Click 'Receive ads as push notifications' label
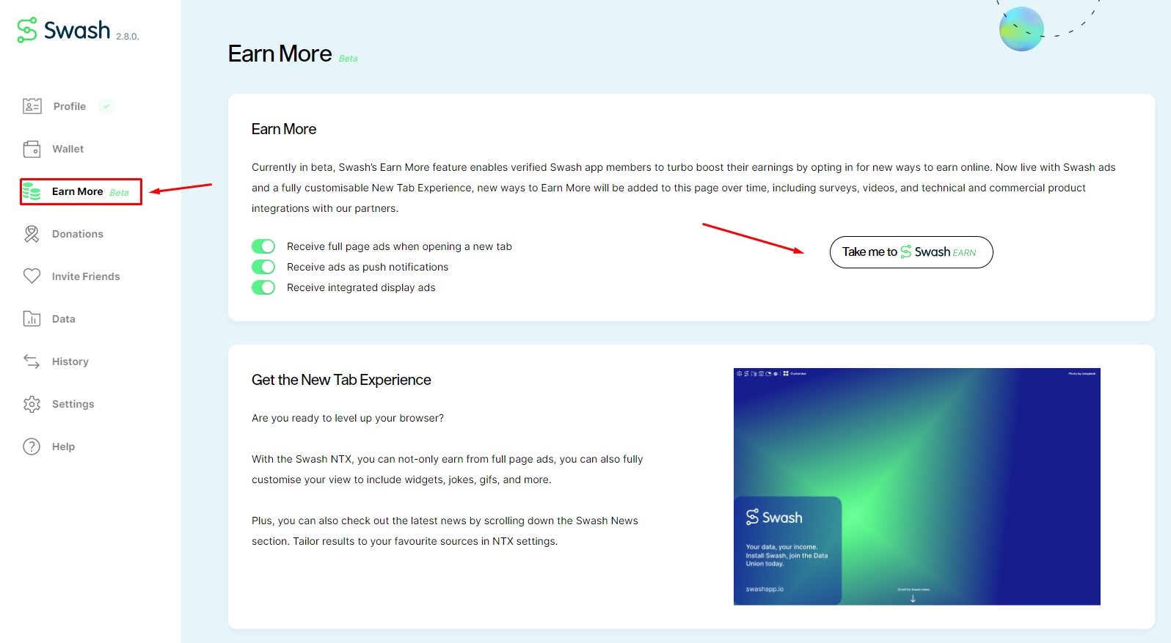This screenshot has width=1171, height=643. pyautogui.click(x=368, y=267)
